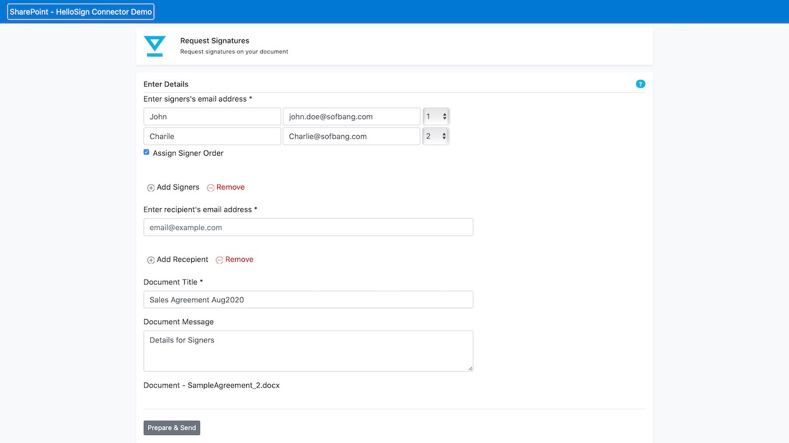This screenshot has height=443, width=789.
Task: Click the Add Signers link
Action: point(178,187)
